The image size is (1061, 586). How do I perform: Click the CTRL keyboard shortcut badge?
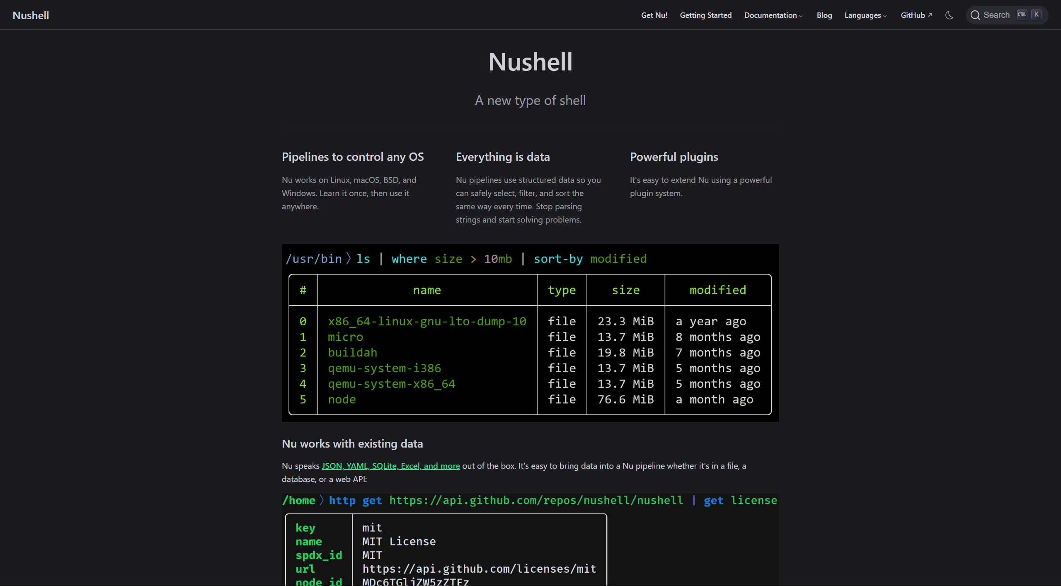[x=1022, y=15]
